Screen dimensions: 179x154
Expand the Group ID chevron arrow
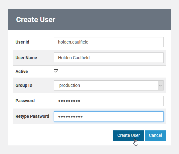click(160, 86)
